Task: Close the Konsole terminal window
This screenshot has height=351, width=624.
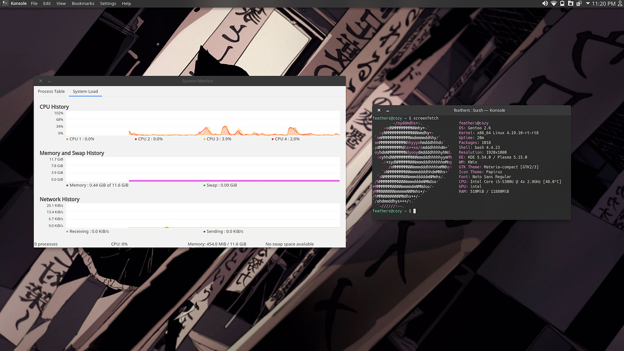Action: (379, 110)
